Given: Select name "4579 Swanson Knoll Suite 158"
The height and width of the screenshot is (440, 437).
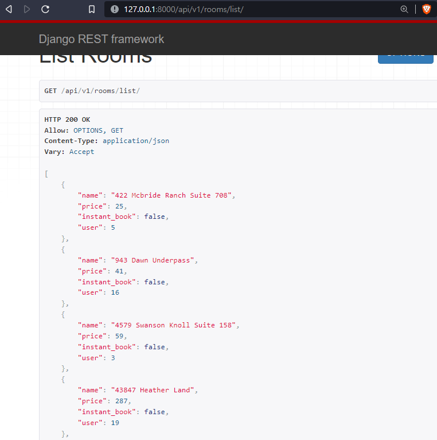Looking at the screenshot, I should 173,325.
